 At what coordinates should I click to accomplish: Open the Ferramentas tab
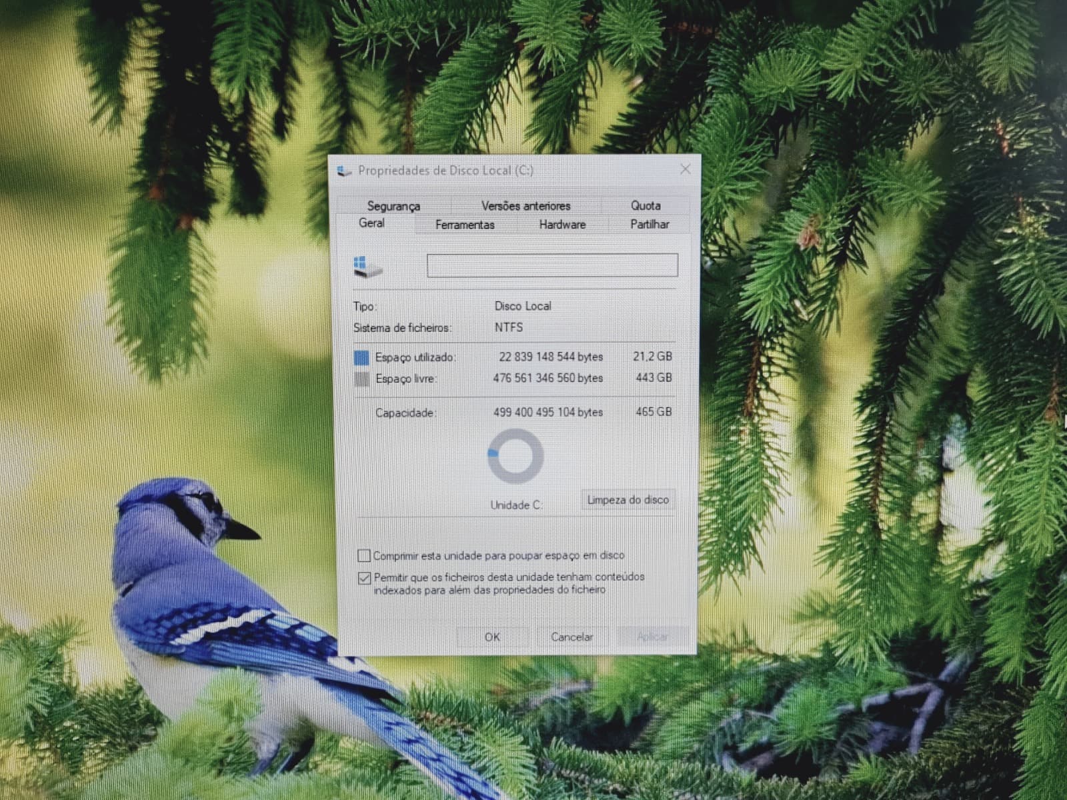point(465,225)
